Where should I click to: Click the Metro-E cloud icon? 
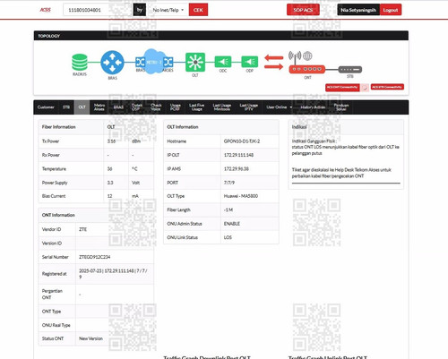click(154, 62)
